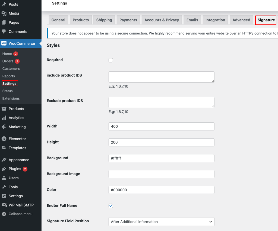Select the Background color value field
Image resolution: width=278 pixels, height=231 pixels.
(x=161, y=158)
